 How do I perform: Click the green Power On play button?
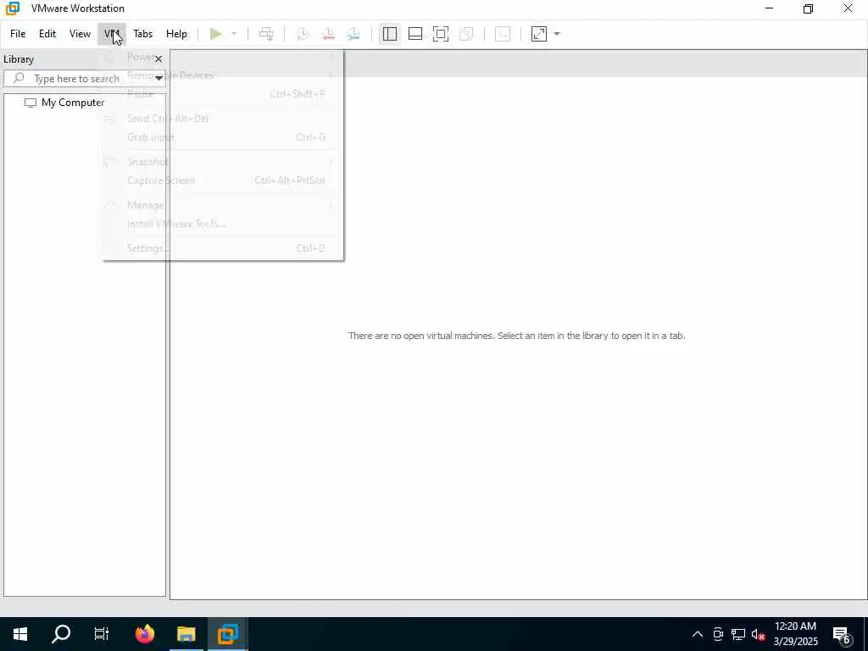pos(216,34)
